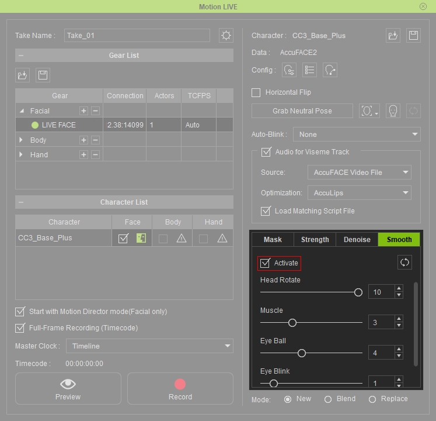
Task: Open the Source dropdown AccuFACE Video File
Action: pos(360,172)
